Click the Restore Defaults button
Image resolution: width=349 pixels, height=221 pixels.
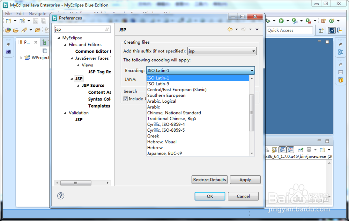pyautogui.click(x=209, y=179)
